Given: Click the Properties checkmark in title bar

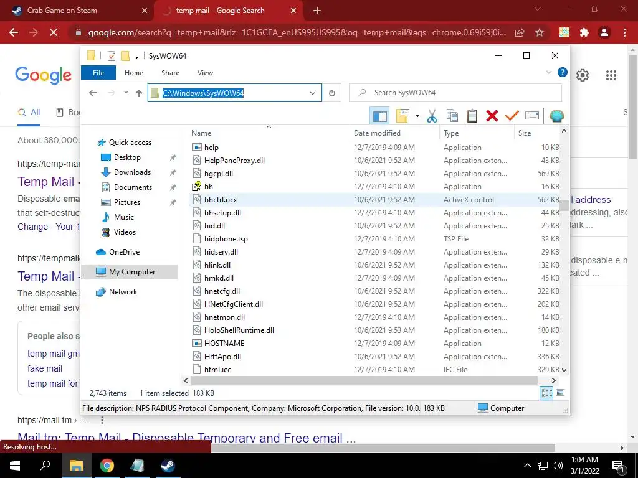Looking at the screenshot, I should click(x=112, y=55).
